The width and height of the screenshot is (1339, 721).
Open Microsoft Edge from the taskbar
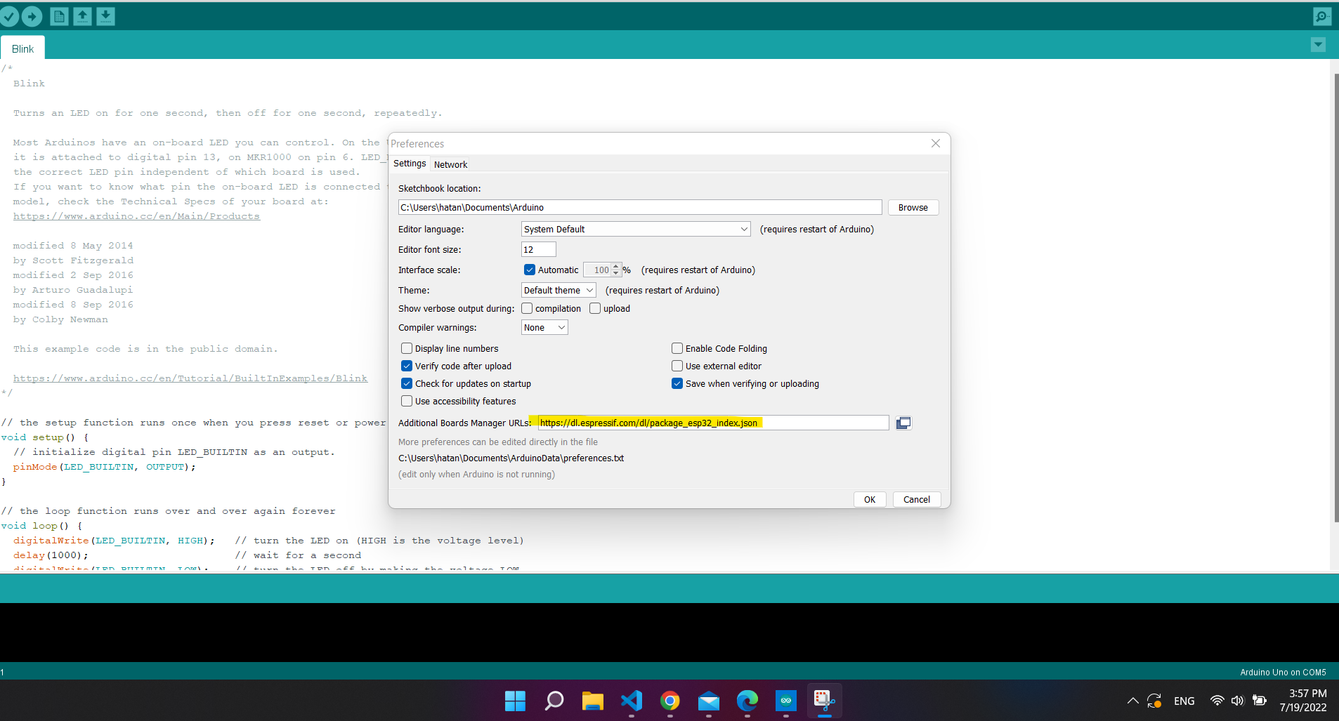click(x=747, y=701)
